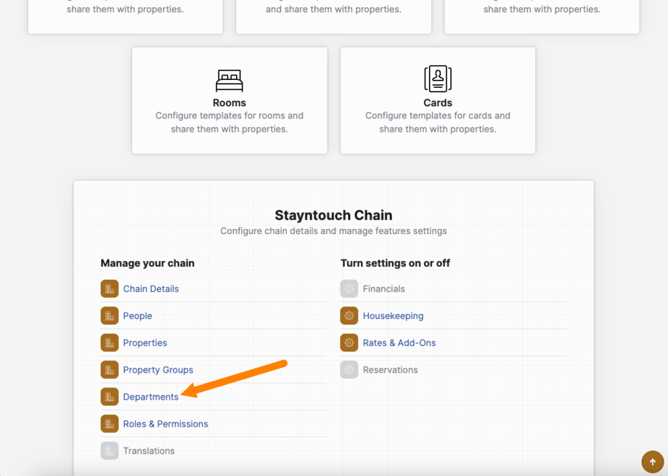Open the Properties link
Viewport: 668px width, 476px height.
point(144,342)
